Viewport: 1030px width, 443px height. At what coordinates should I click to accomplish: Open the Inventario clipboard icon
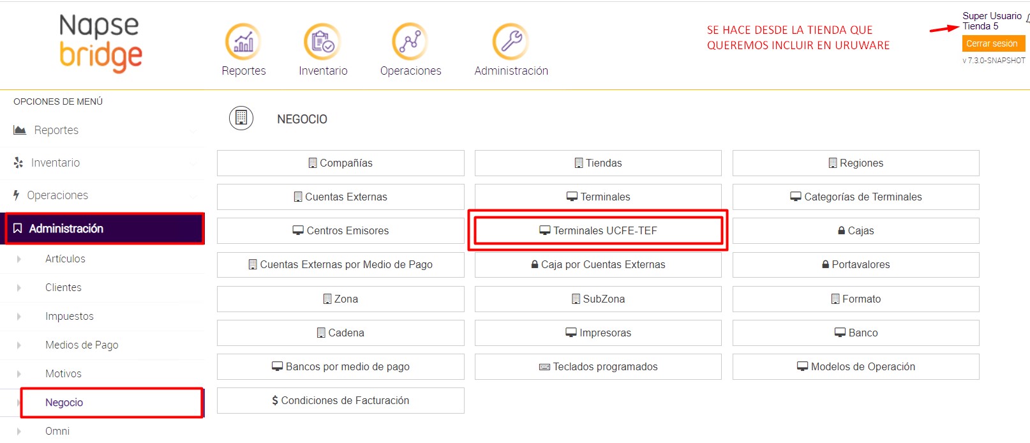coord(322,41)
